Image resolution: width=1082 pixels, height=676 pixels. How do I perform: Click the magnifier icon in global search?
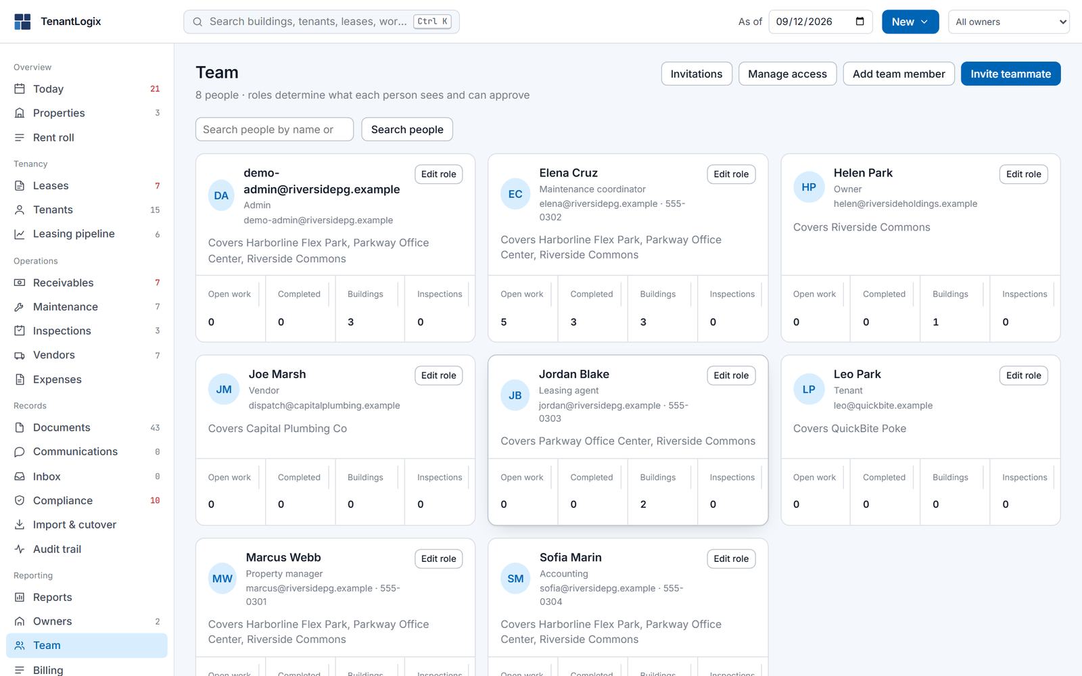(x=197, y=22)
